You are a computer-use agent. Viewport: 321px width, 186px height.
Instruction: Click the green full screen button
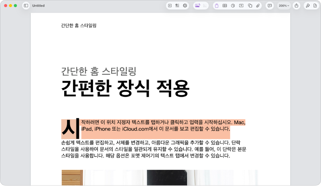click(15, 6)
